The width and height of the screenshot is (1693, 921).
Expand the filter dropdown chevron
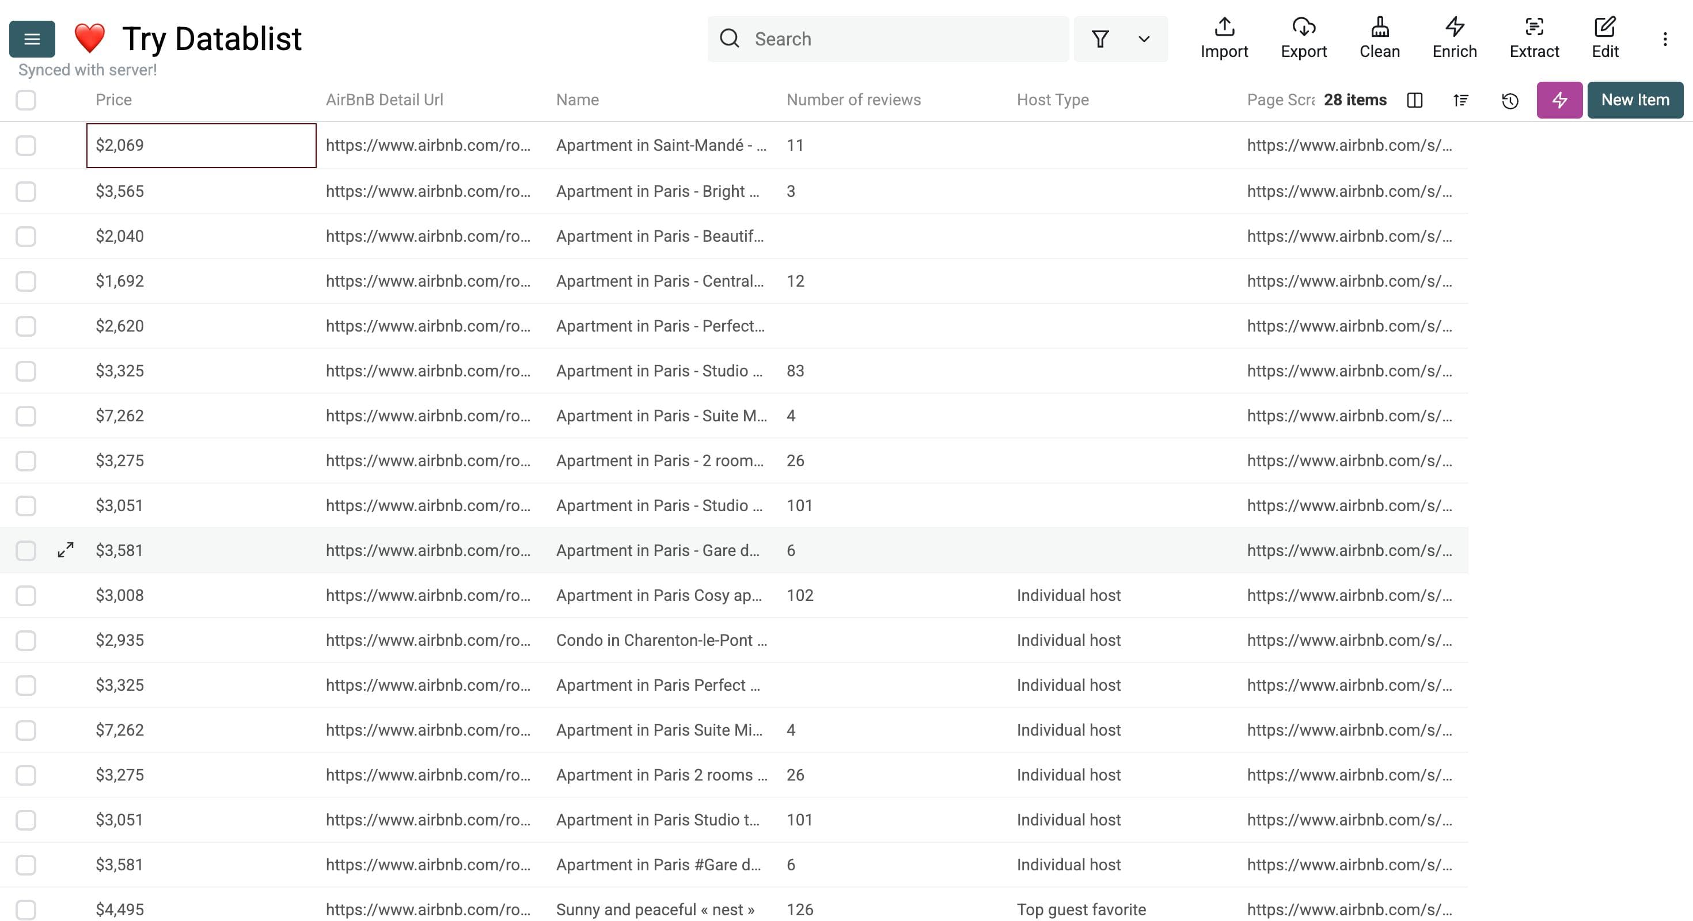[1144, 39]
